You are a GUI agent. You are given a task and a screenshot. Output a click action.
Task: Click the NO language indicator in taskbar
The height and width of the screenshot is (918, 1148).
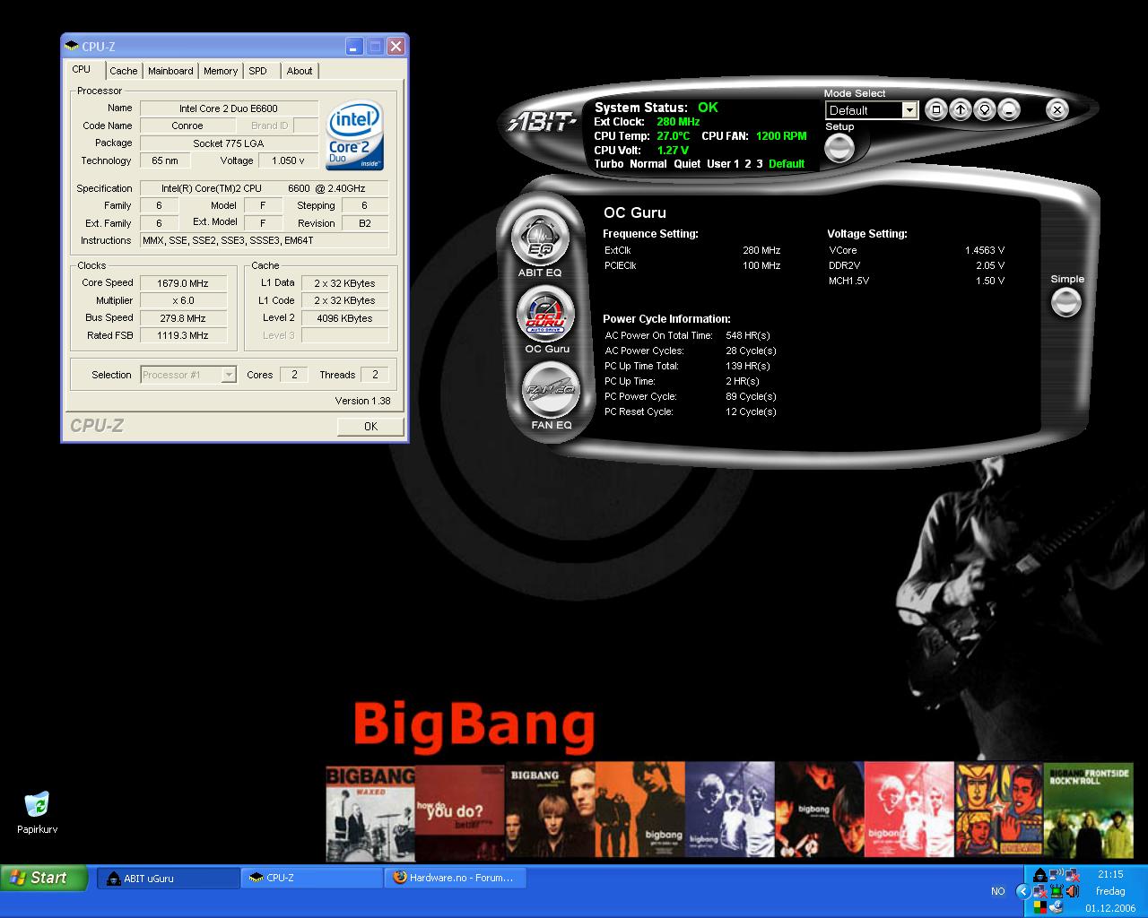(x=997, y=891)
